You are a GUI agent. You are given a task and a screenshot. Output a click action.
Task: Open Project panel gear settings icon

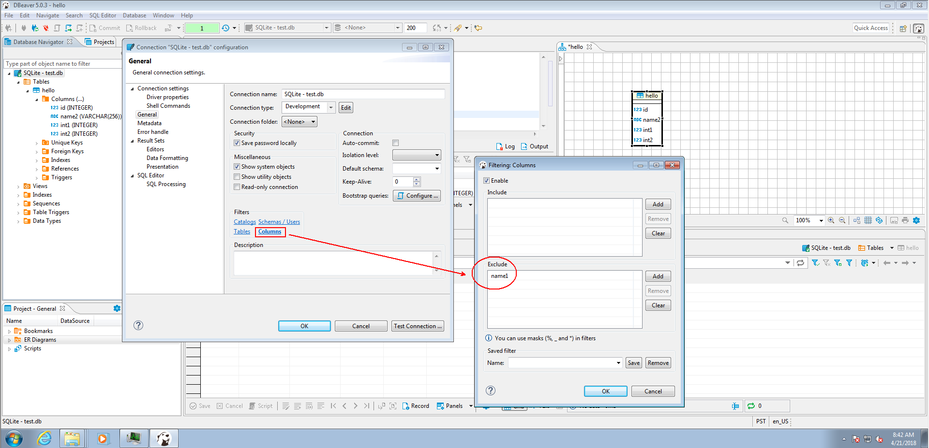(117, 308)
